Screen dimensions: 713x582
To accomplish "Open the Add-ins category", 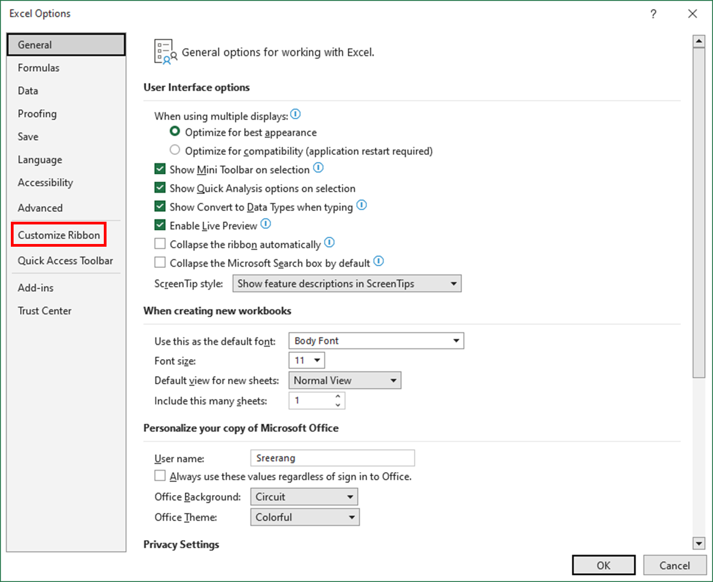I will 66,288.
